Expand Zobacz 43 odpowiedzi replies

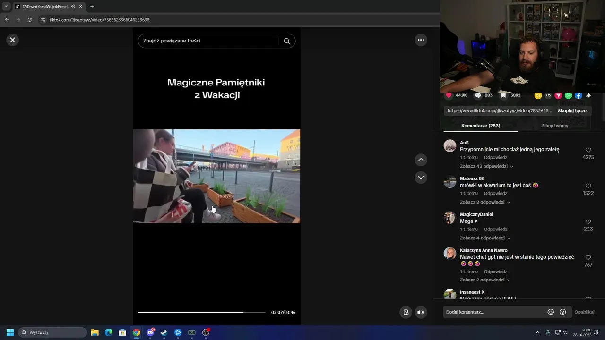coord(486,166)
